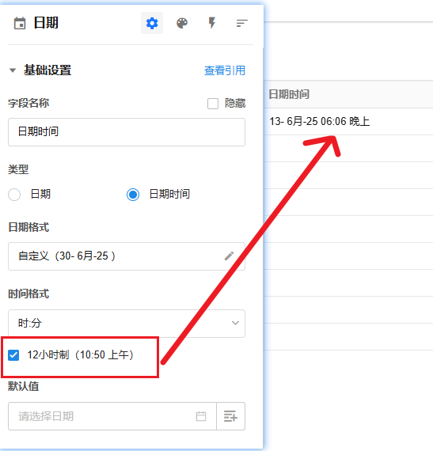Image resolution: width=433 pixels, height=451 pixels.
Task: Select the 日期 radio option
Action: 14,195
